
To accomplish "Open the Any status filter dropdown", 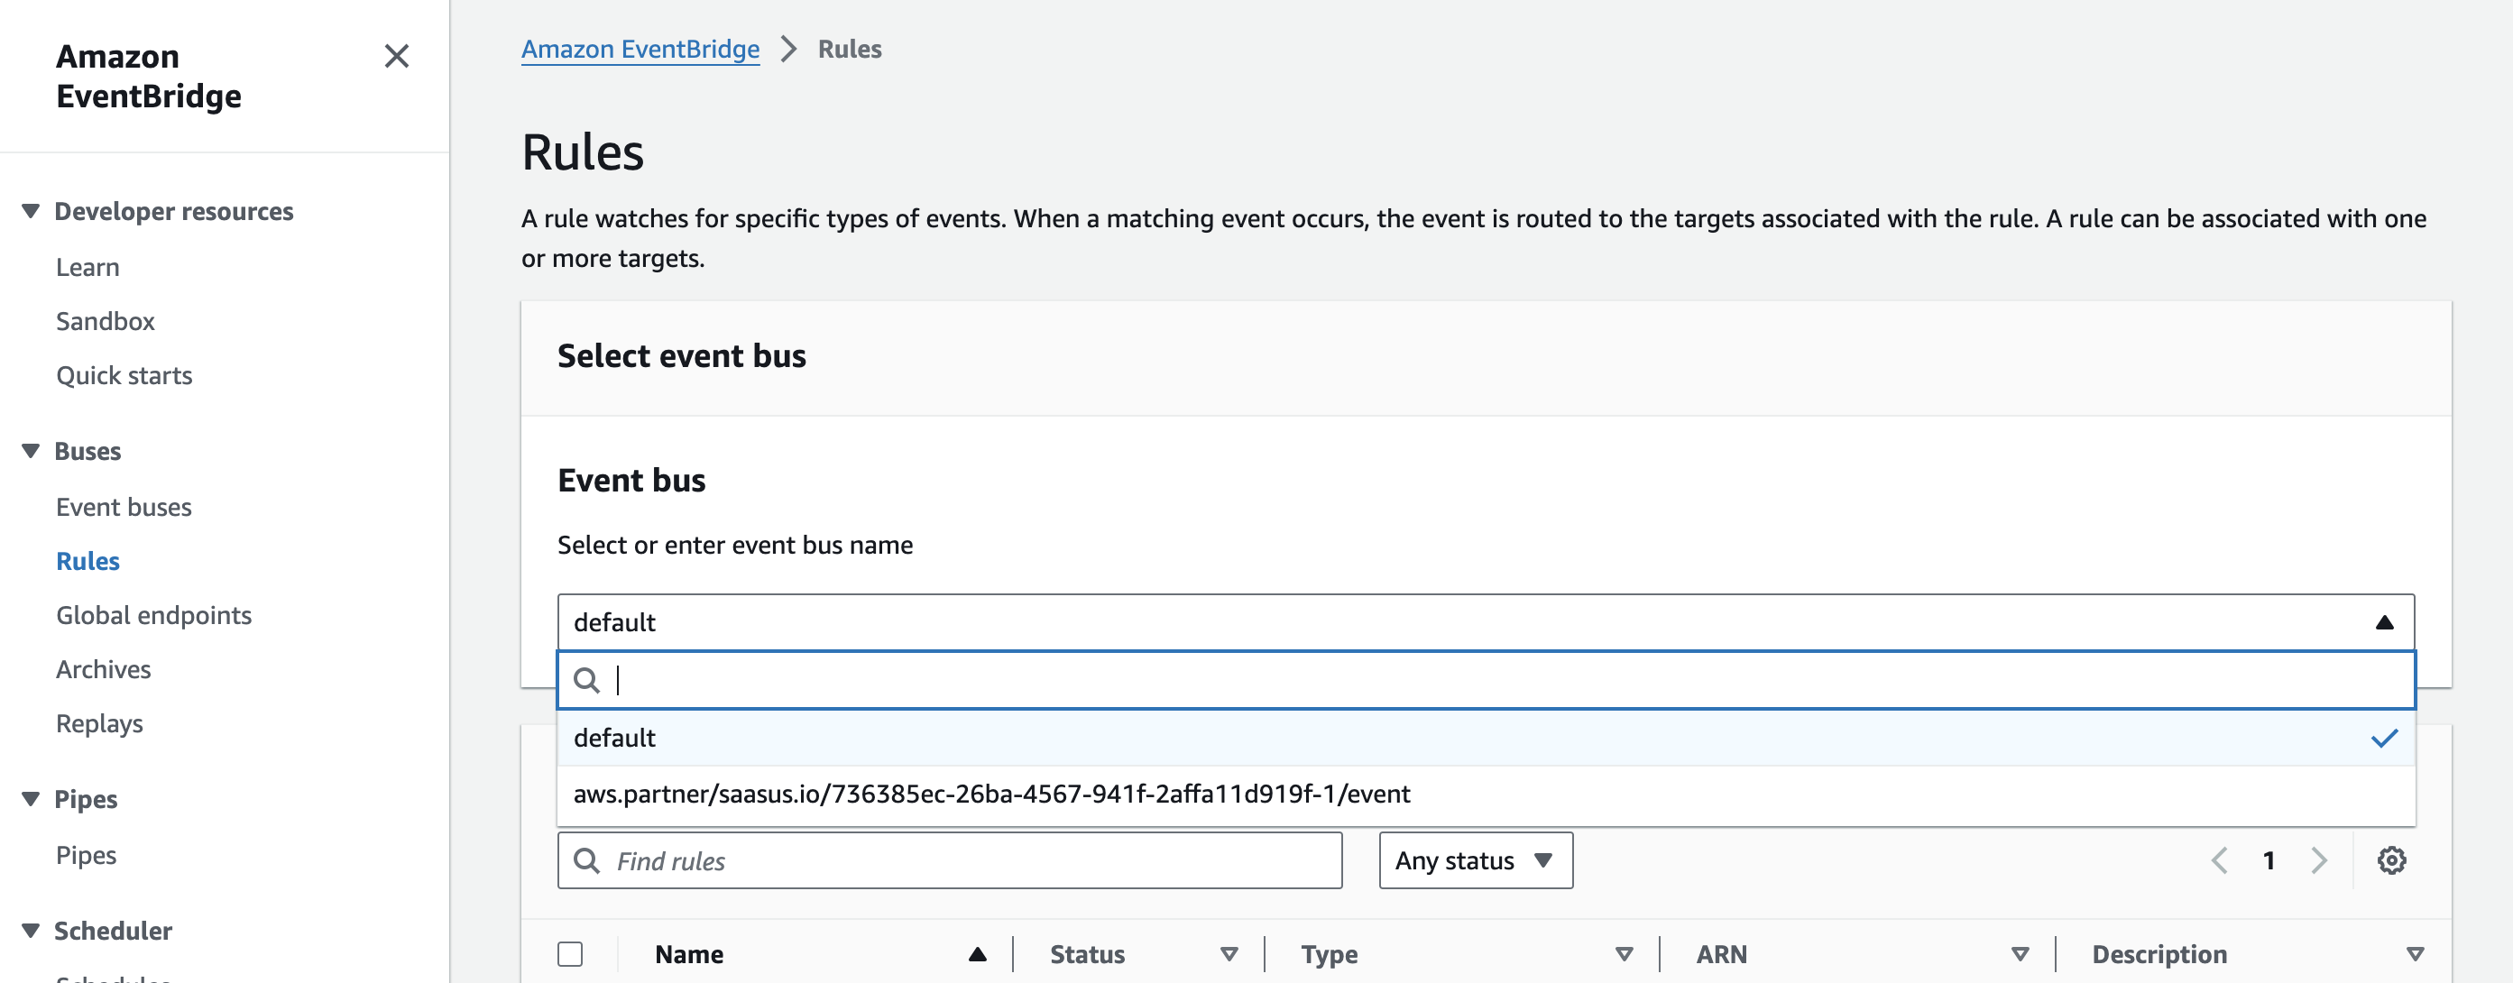I will pos(1475,861).
